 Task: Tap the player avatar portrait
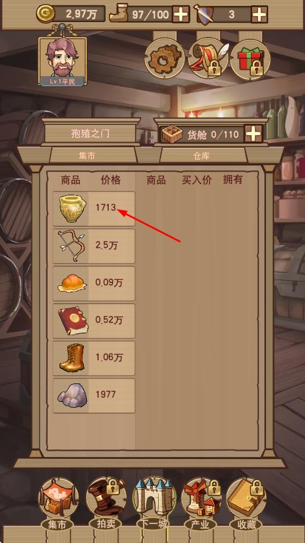62,61
